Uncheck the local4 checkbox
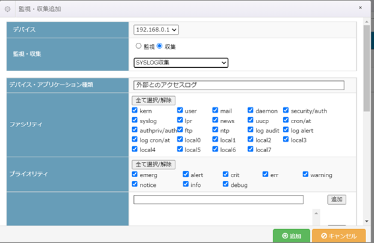 (x=135, y=149)
